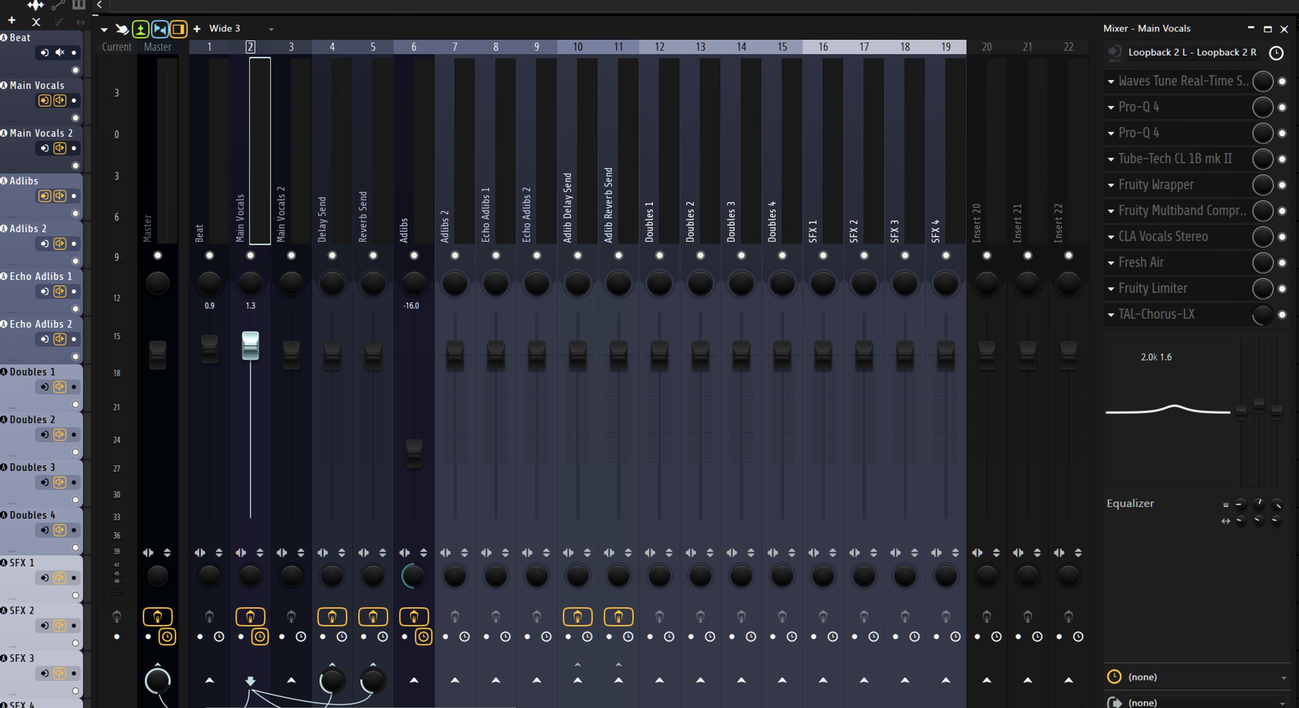Open the Fruity Wrapper slot arrow menu
Viewport: 1299px width, 708px height.
(1111, 185)
